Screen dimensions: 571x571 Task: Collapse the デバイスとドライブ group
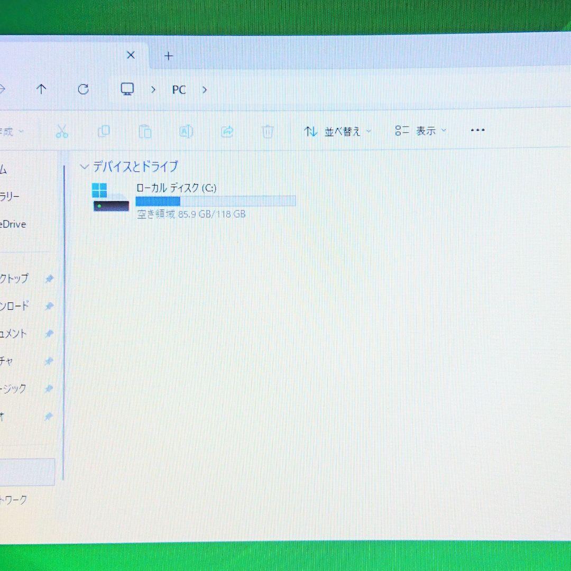84,167
